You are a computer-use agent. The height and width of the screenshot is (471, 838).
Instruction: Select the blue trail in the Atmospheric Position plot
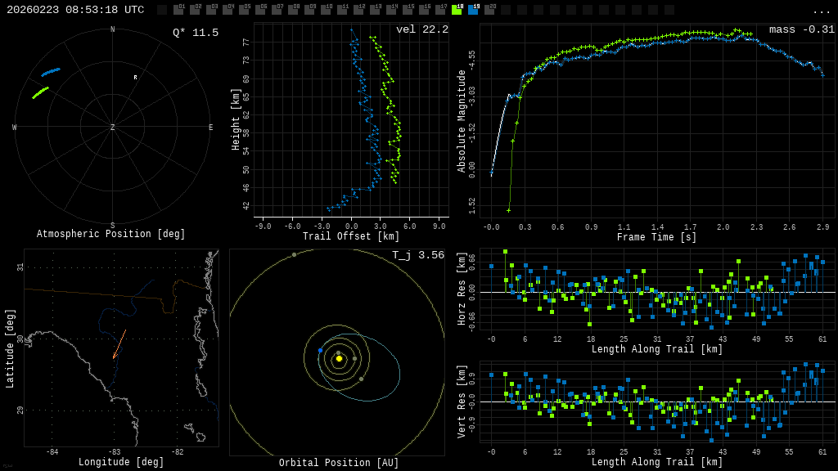[51, 72]
